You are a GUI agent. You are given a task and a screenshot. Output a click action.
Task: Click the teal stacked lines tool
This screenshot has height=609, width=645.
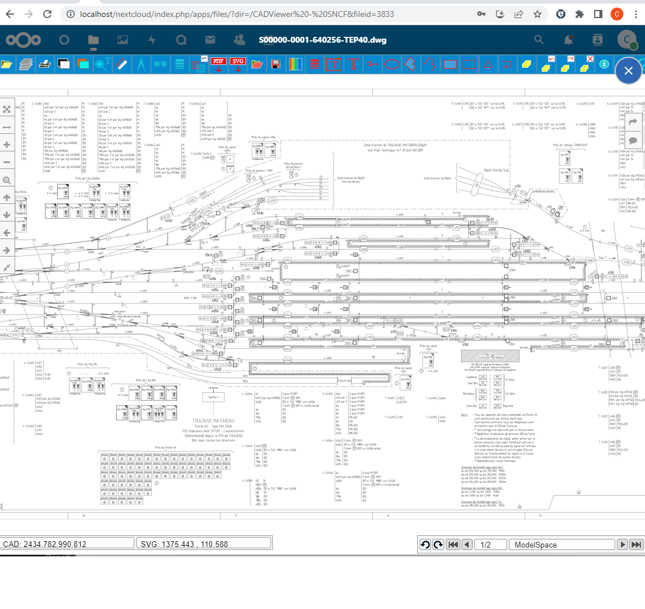[x=180, y=64]
